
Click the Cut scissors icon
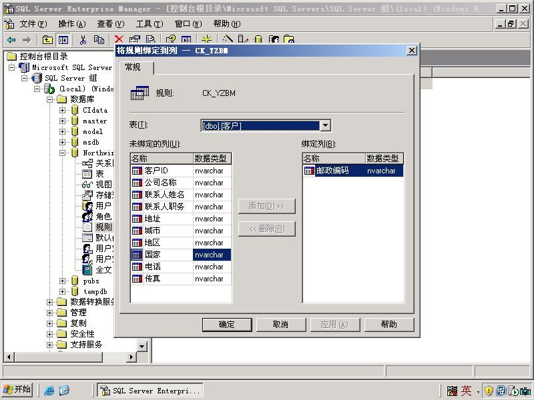(83, 40)
